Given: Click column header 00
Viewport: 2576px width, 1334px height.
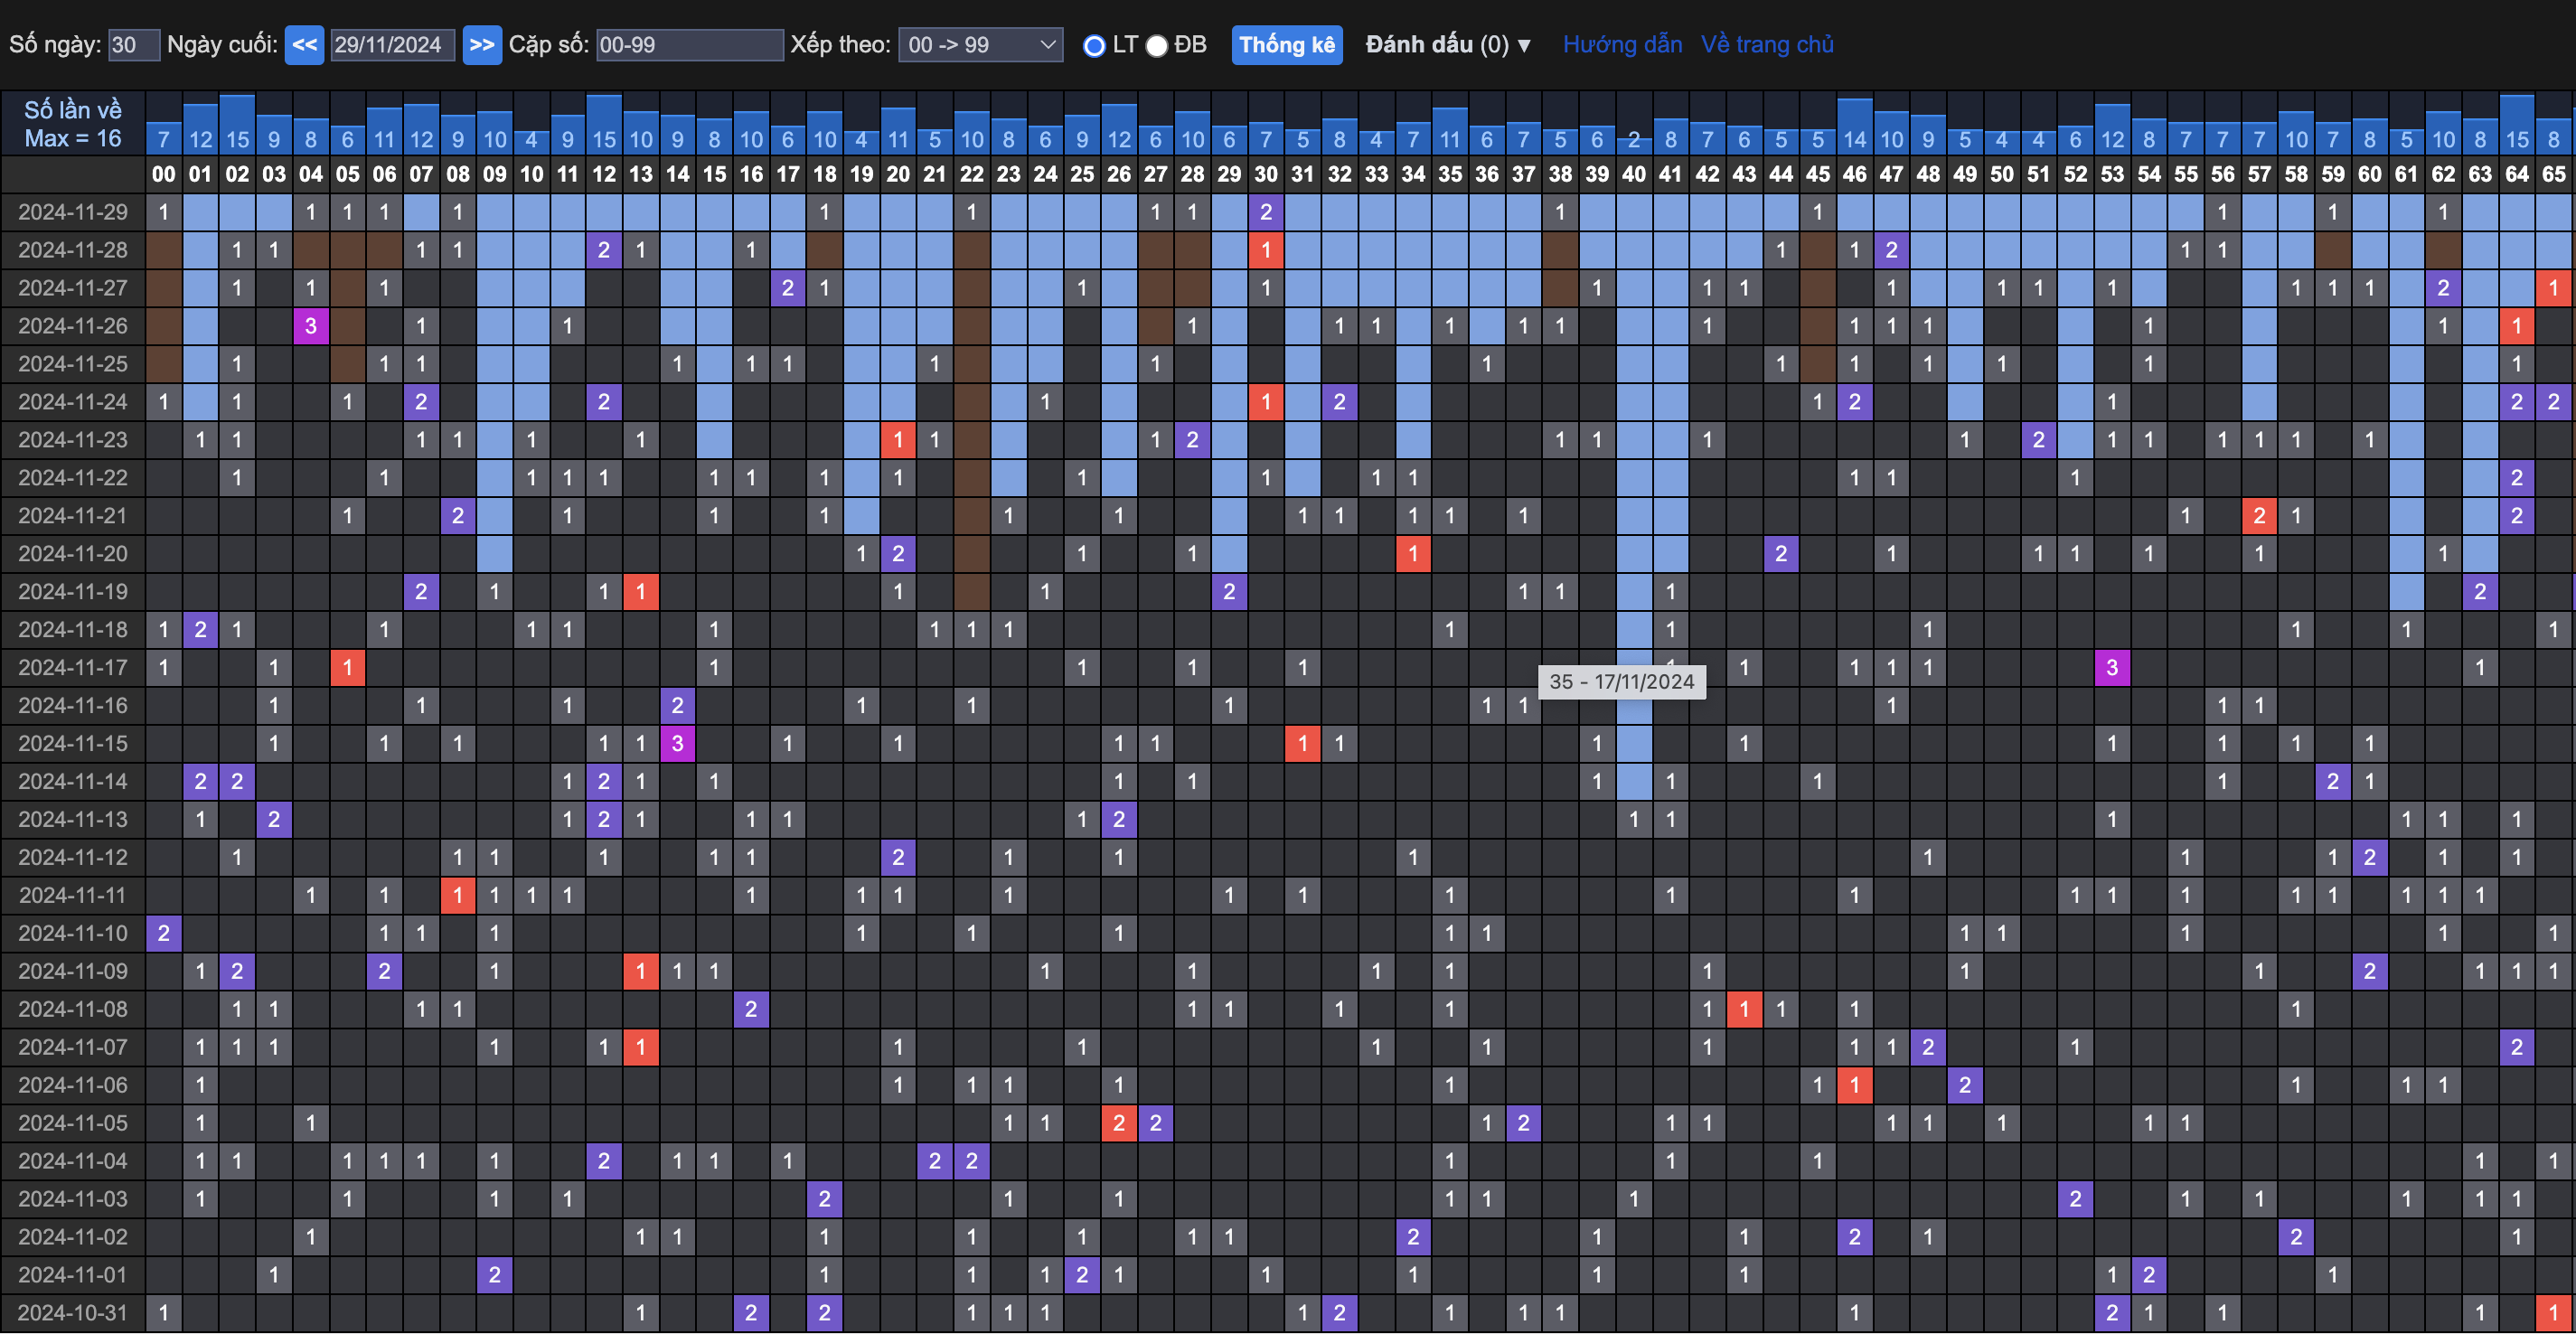Looking at the screenshot, I should pyautogui.click(x=164, y=174).
